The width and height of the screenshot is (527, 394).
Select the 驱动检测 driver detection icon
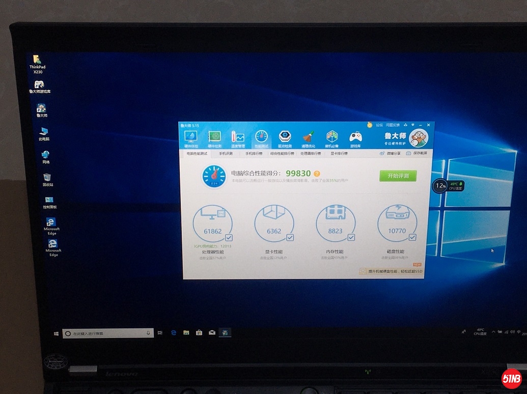[x=285, y=138]
